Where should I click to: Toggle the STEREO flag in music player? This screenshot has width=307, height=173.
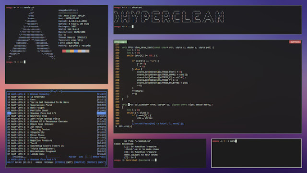click(x=59, y=162)
